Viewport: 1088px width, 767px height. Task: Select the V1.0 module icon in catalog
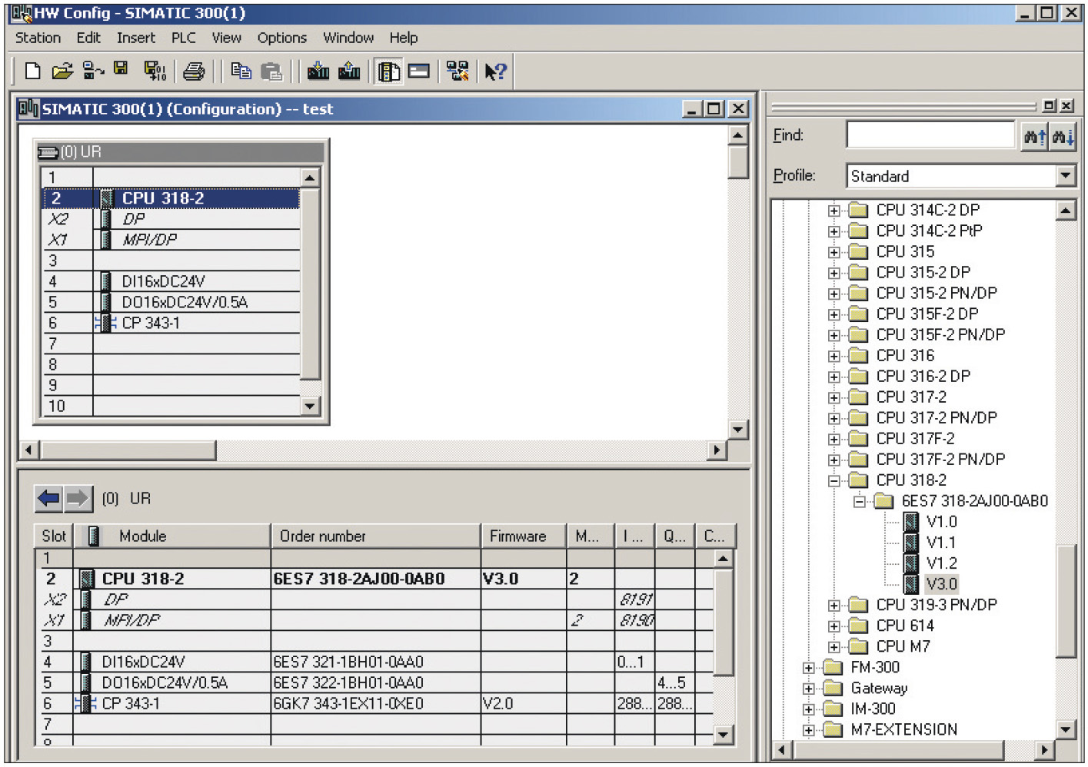(x=911, y=522)
